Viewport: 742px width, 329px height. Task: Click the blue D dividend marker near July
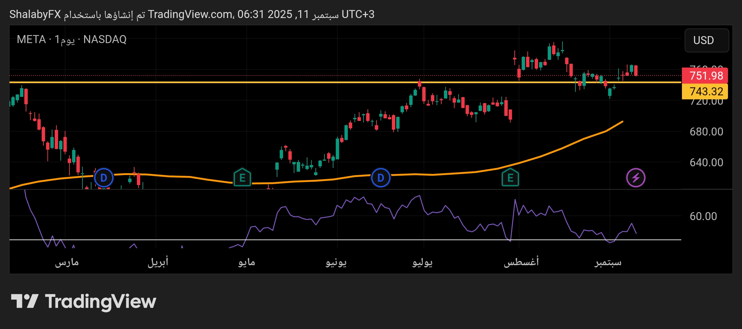pyautogui.click(x=381, y=178)
